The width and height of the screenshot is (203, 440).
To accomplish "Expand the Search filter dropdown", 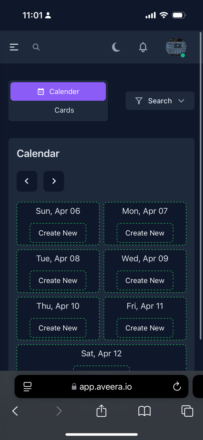I will [160, 101].
